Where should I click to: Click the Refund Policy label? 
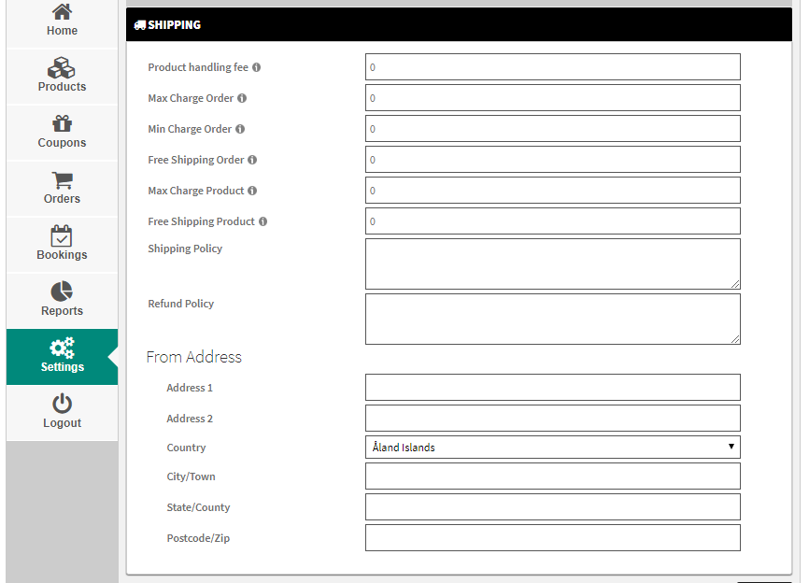pos(181,304)
